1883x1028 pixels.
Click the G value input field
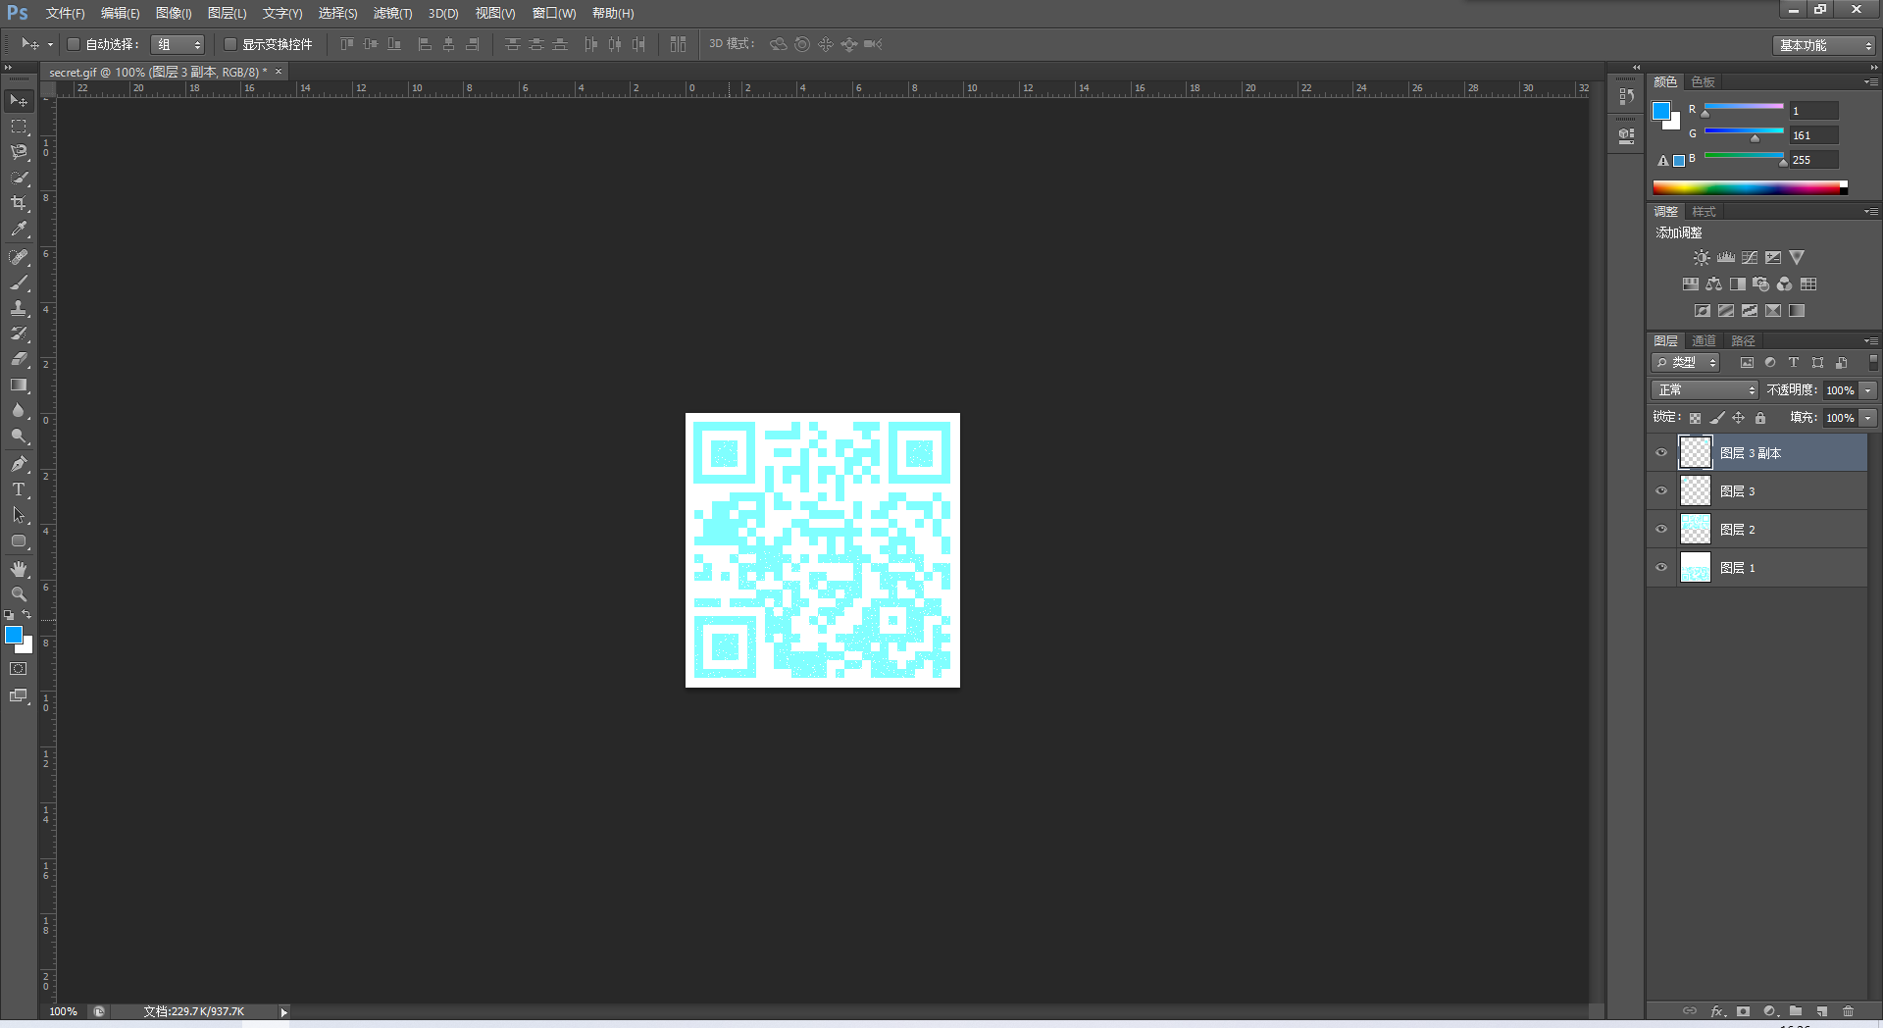coord(1813,135)
